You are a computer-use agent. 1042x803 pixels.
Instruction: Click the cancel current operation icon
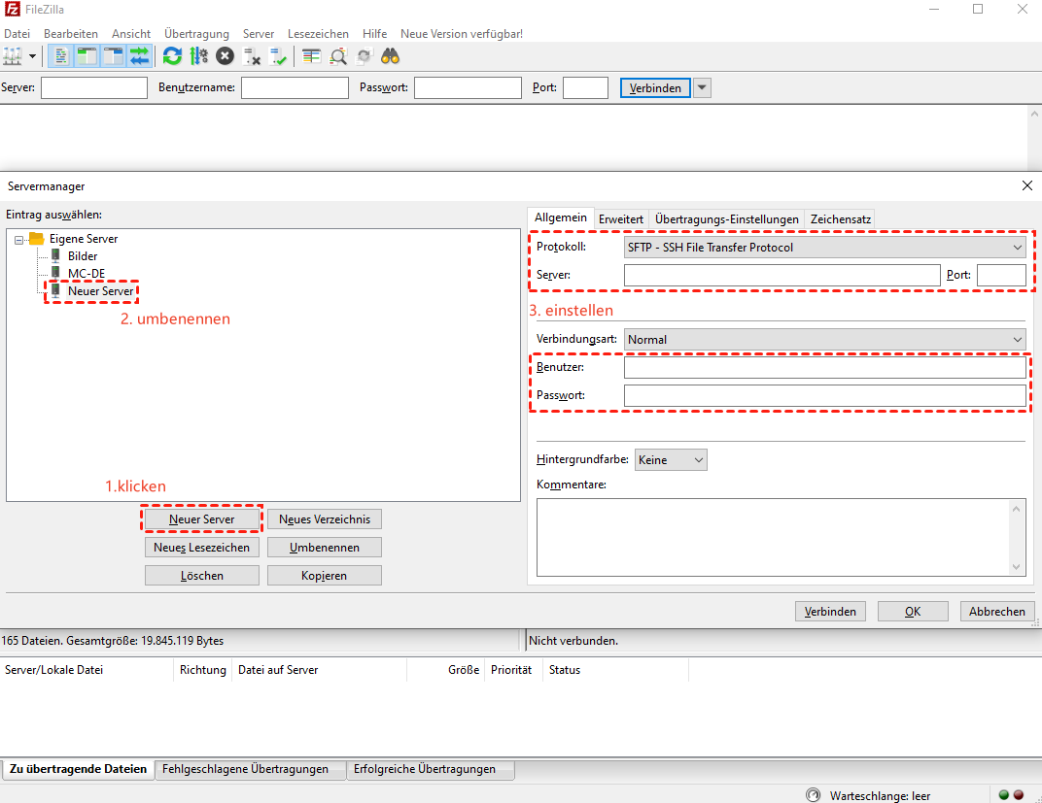[x=225, y=56]
